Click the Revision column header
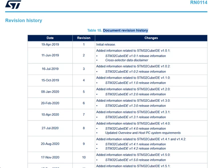 pyautogui.click(x=84, y=38)
